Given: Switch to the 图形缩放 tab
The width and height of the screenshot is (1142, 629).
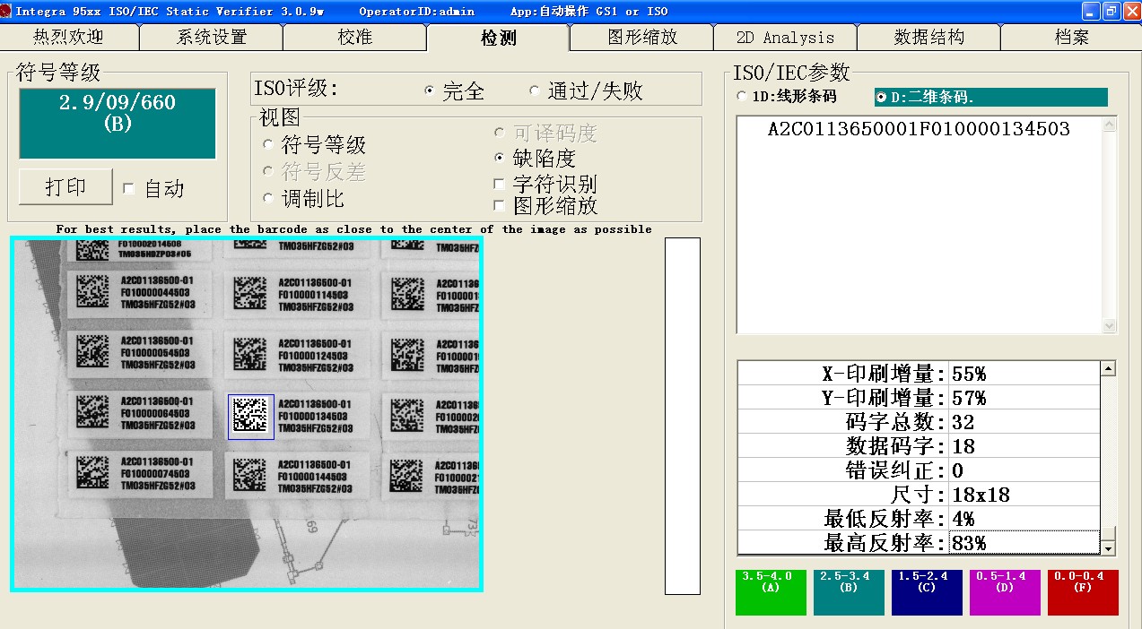Looking at the screenshot, I should (642, 38).
